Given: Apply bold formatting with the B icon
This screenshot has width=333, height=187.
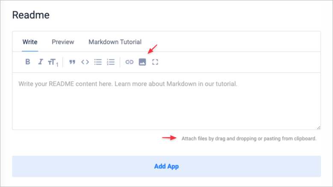Looking at the screenshot, I should point(28,62).
